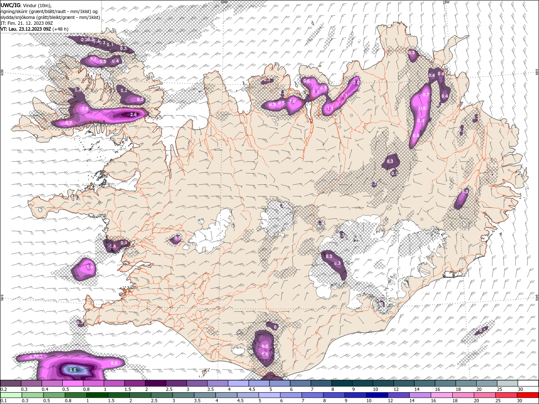Click the 15W longitude label
This screenshot has height=404, width=539.
coord(446,2)
